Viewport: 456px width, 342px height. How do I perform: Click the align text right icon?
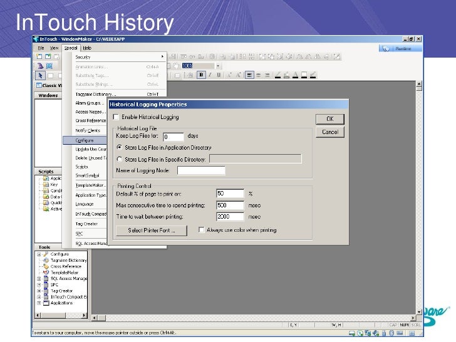pyautogui.click(x=267, y=75)
